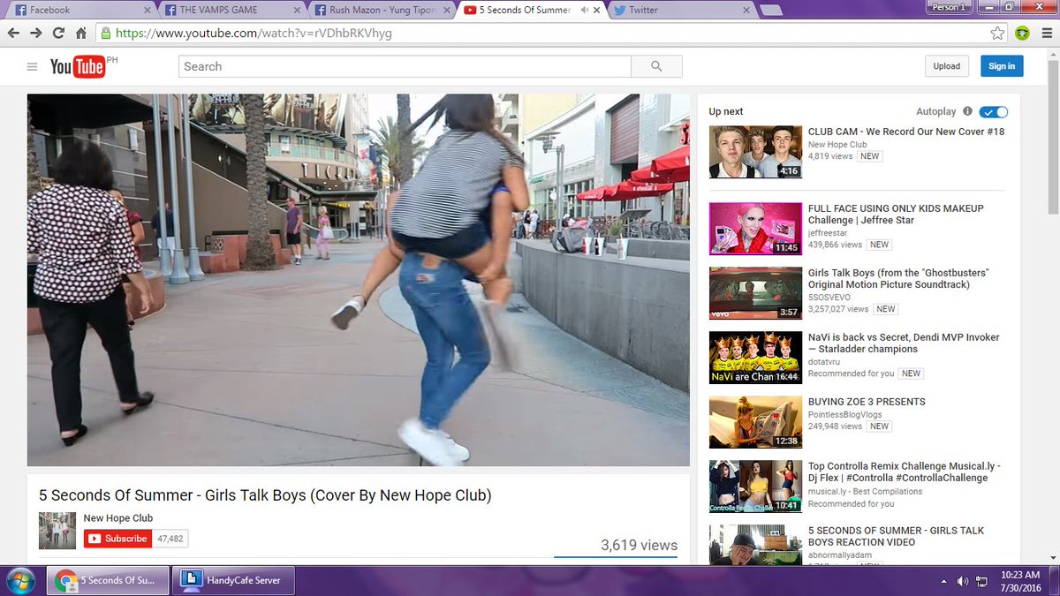The image size is (1060, 596).
Task: Switch to THE VAMPS GAME tab
Action: click(231, 10)
